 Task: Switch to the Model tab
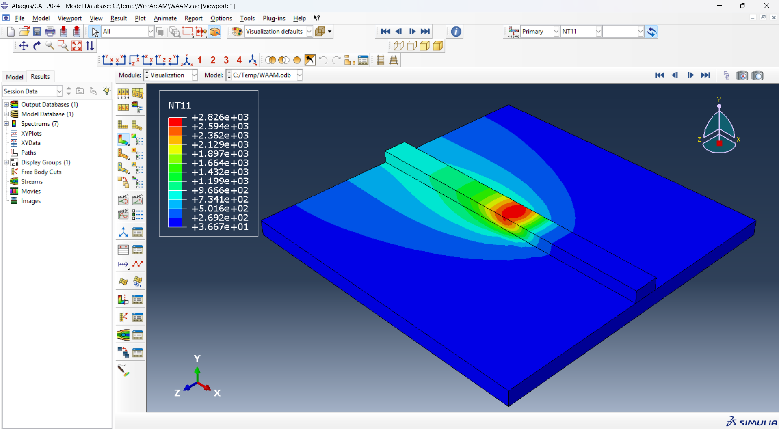tap(15, 77)
